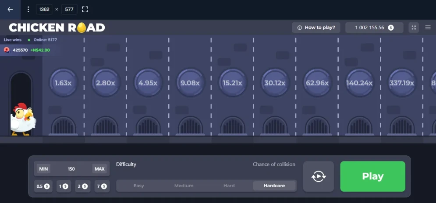
Task: Click the bet amount field showing 150
Action: [71, 169]
